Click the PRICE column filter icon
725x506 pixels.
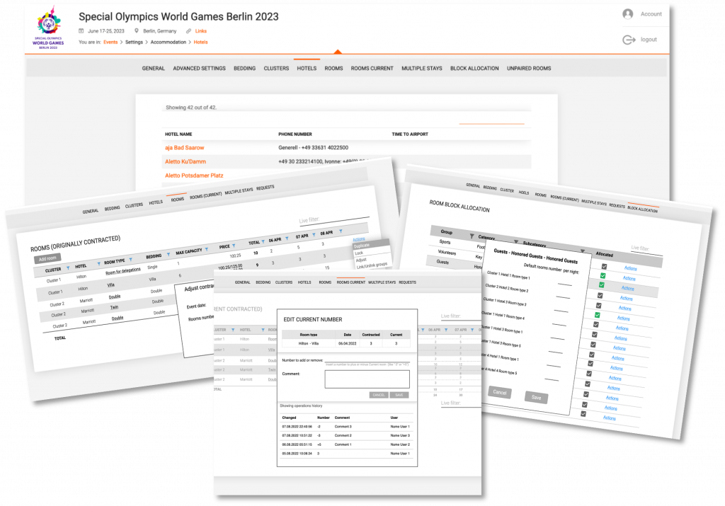234,246
